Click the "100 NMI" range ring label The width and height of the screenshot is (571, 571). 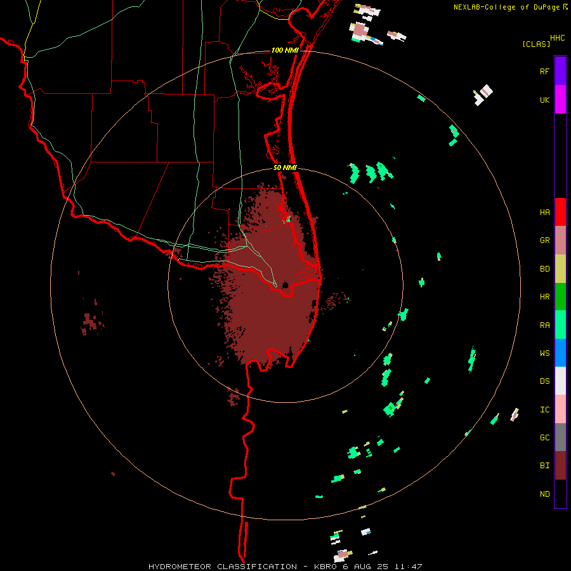pyautogui.click(x=285, y=50)
